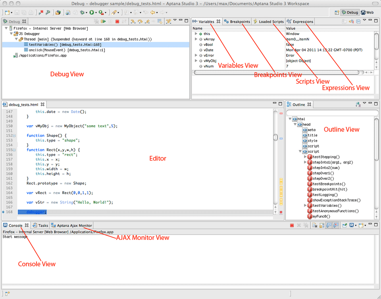Open dropdown arrow next to Debug launch icon
Viewport: 381px width, 299px height.
[87, 13]
